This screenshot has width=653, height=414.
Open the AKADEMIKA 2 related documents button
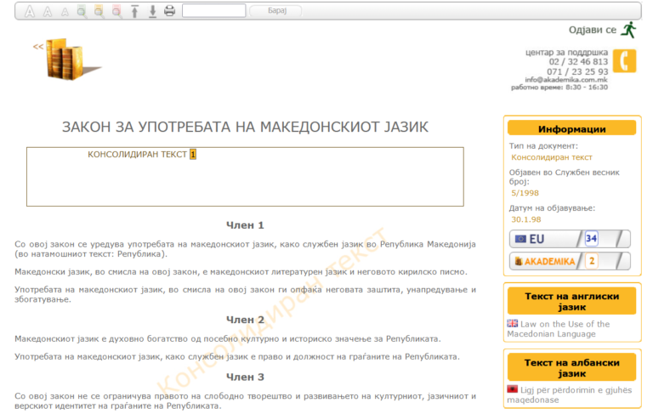tap(570, 261)
